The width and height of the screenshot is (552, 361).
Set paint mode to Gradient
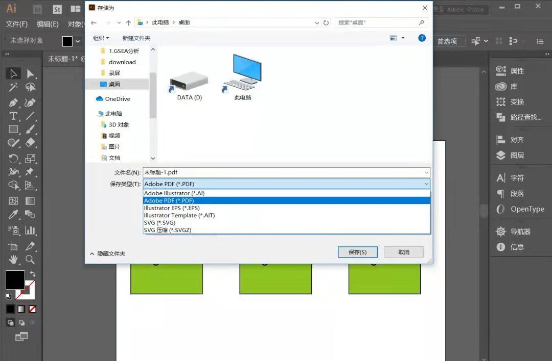(21, 309)
